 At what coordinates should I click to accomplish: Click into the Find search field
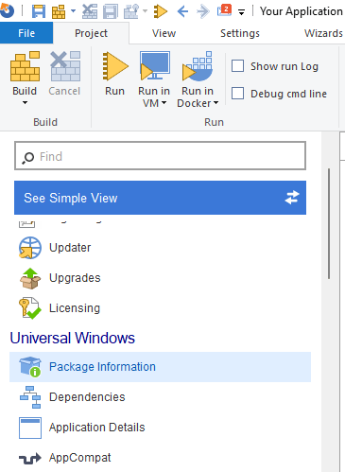coord(160,156)
